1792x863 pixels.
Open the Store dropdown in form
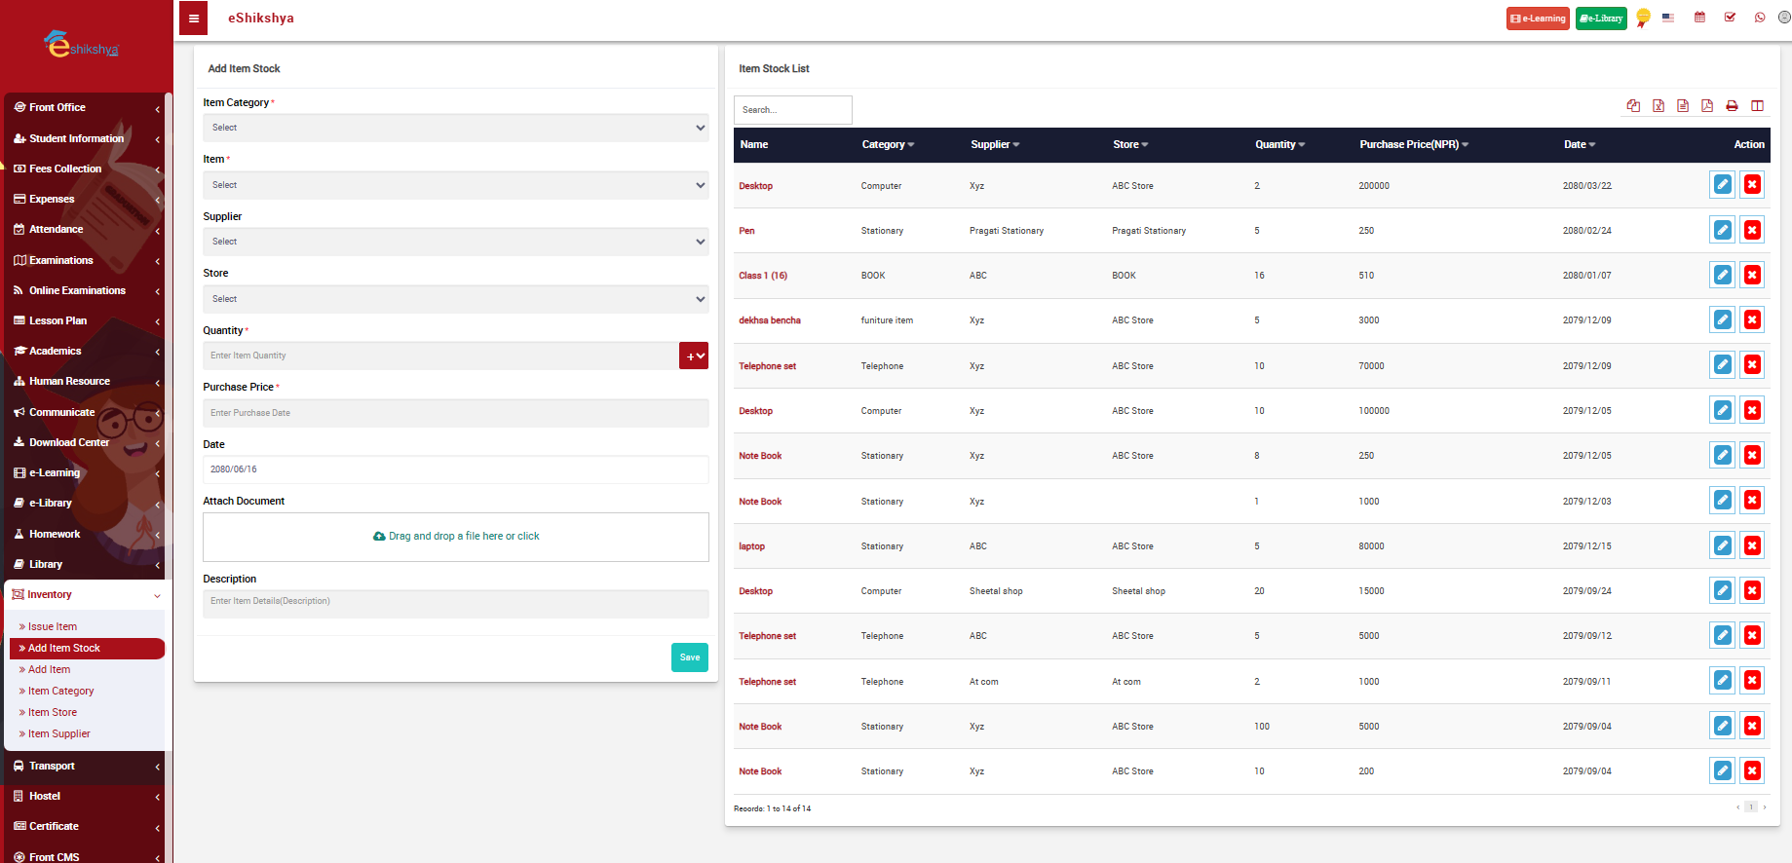(455, 299)
